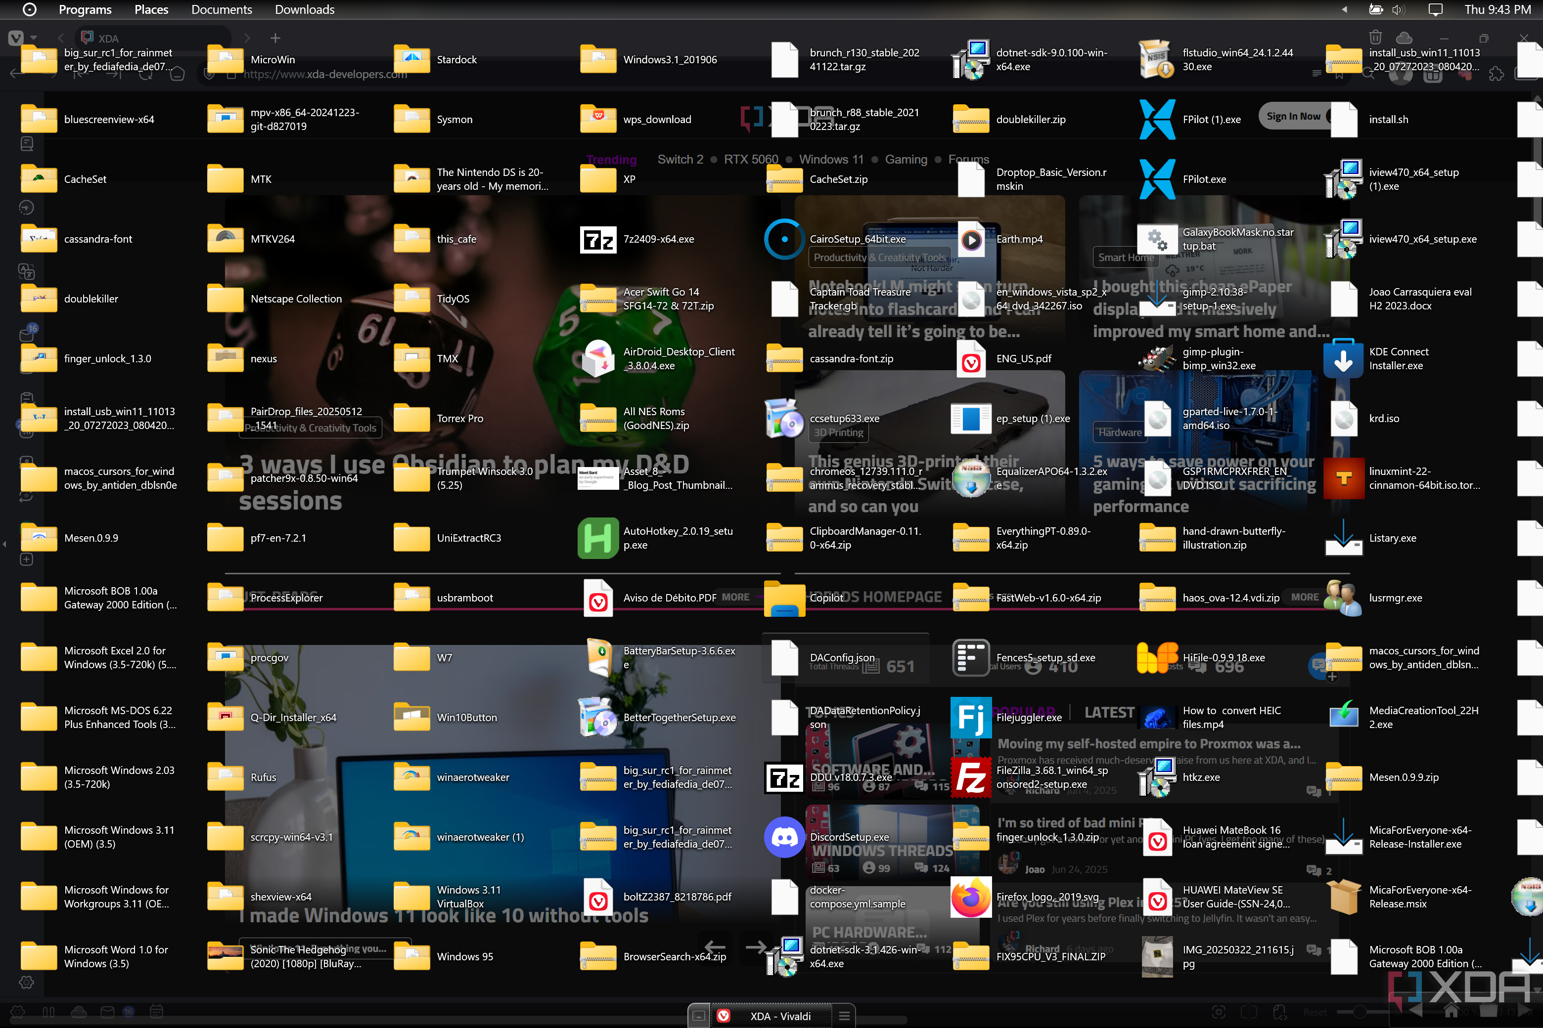Launch FPilot (1).exe icon
The height and width of the screenshot is (1028, 1543).
tap(1157, 119)
